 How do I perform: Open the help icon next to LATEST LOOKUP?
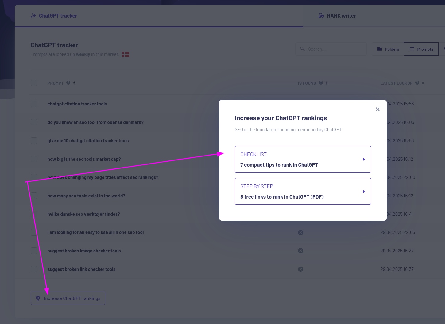[x=417, y=83]
